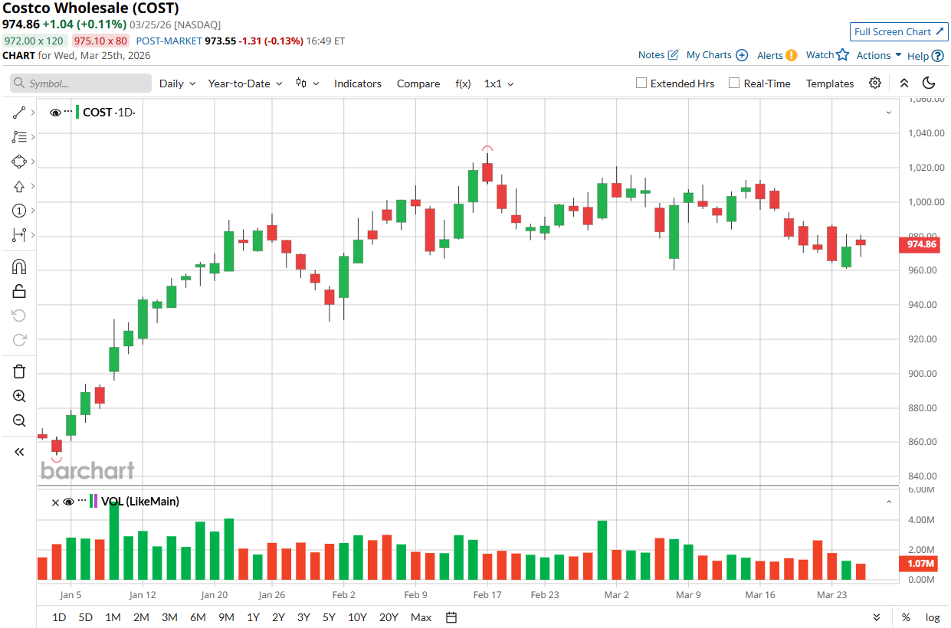Image resolution: width=951 pixels, height=628 pixels.
Task: Zoom out on the chart
Action: 19,420
